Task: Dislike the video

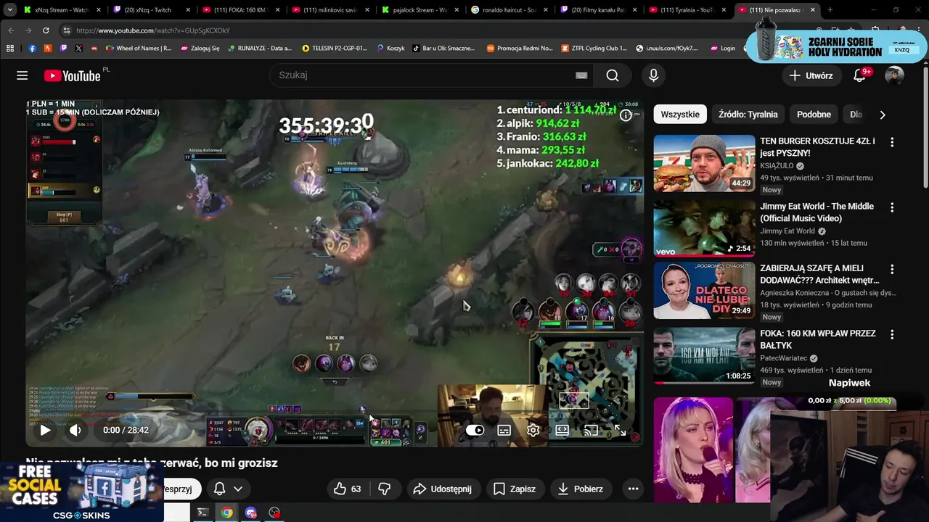Action: tap(385, 489)
